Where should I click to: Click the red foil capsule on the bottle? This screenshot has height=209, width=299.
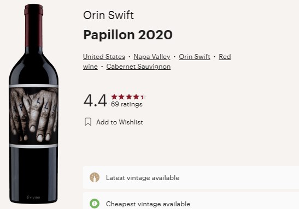(34, 25)
